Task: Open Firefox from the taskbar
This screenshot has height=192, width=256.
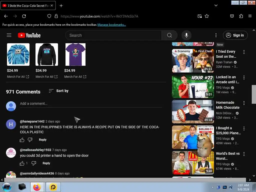Action: click(x=37, y=187)
